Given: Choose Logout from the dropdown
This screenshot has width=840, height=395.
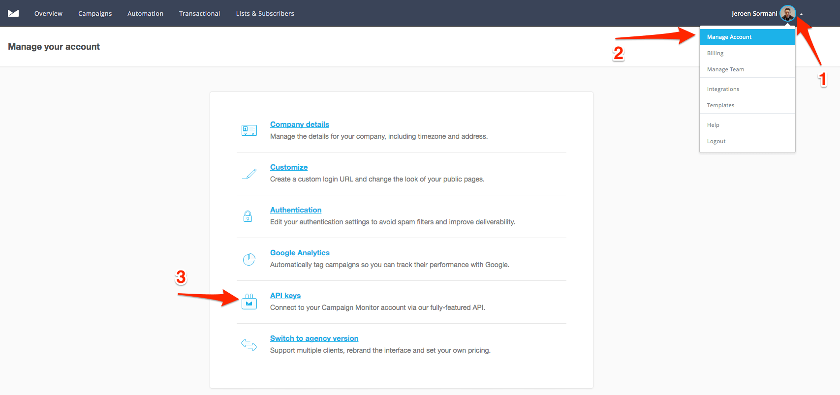Looking at the screenshot, I should [x=747, y=141].
